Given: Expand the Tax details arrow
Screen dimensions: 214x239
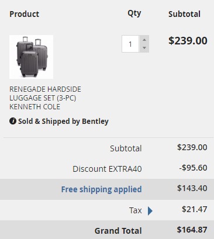Looking at the screenshot, I should (150, 211).
